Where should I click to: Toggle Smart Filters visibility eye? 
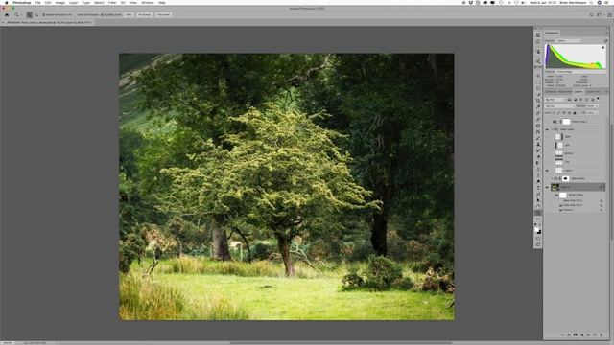pyautogui.click(x=556, y=195)
